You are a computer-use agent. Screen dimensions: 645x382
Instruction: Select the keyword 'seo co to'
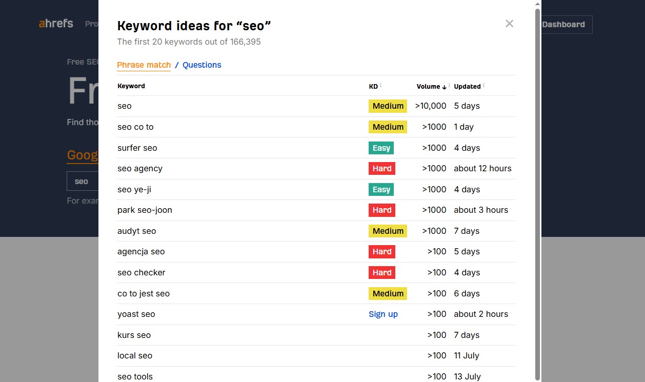135,127
